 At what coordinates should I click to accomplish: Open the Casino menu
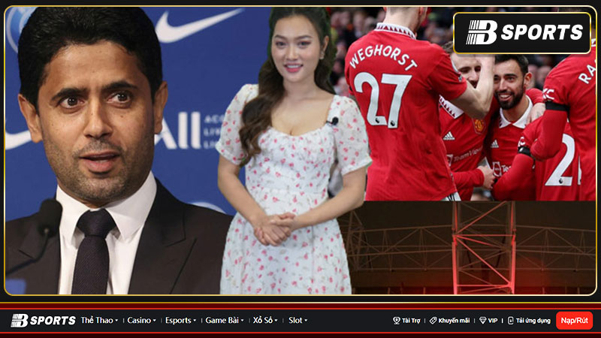coord(139,321)
